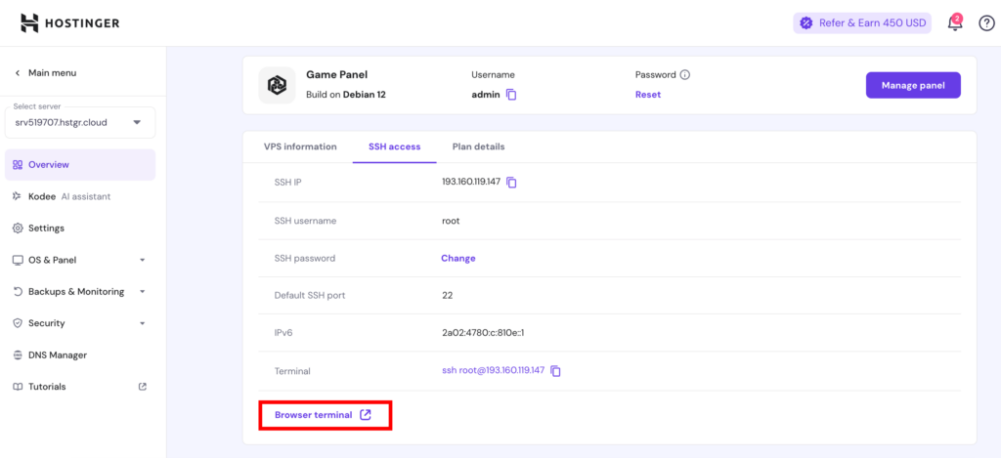Change the SSH password
This screenshot has width=1001, height=458.
(458, 259)
